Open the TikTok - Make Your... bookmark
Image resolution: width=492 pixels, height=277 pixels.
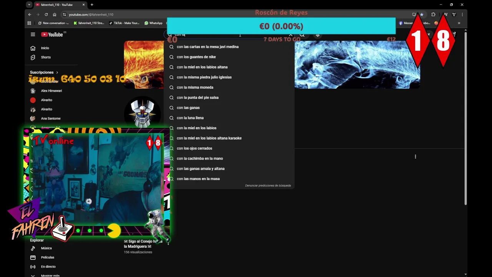coord(124,23)
